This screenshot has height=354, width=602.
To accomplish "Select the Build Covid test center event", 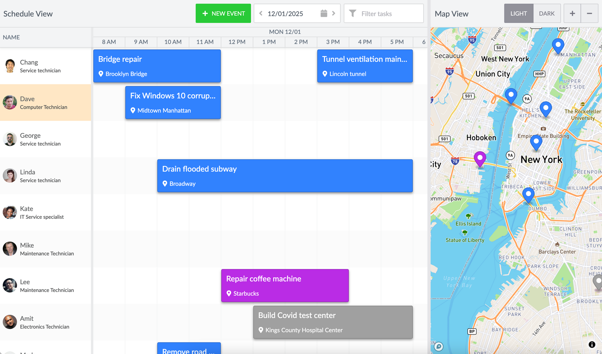I will [333, 322].
